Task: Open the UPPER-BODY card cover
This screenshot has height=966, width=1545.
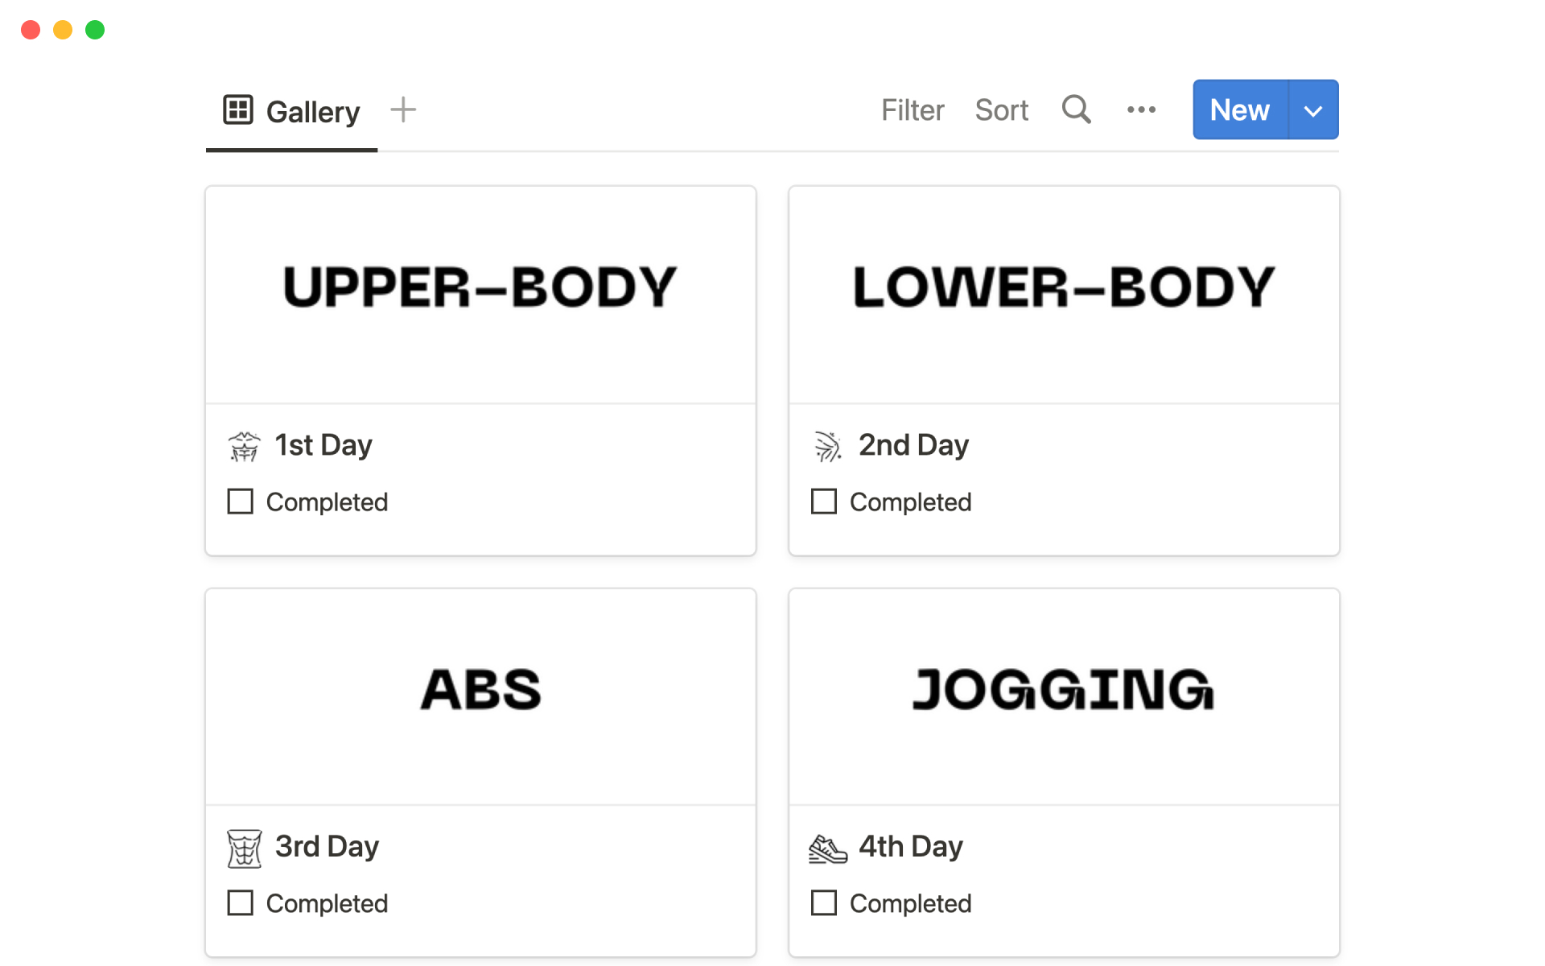Action: pos(480,295)
